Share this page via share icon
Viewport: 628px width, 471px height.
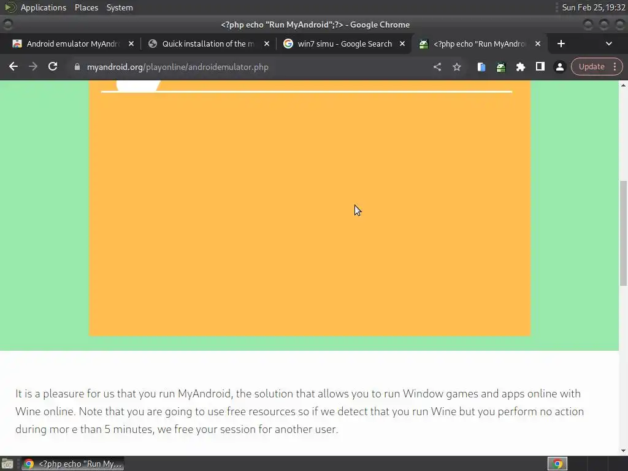[437, 67]
